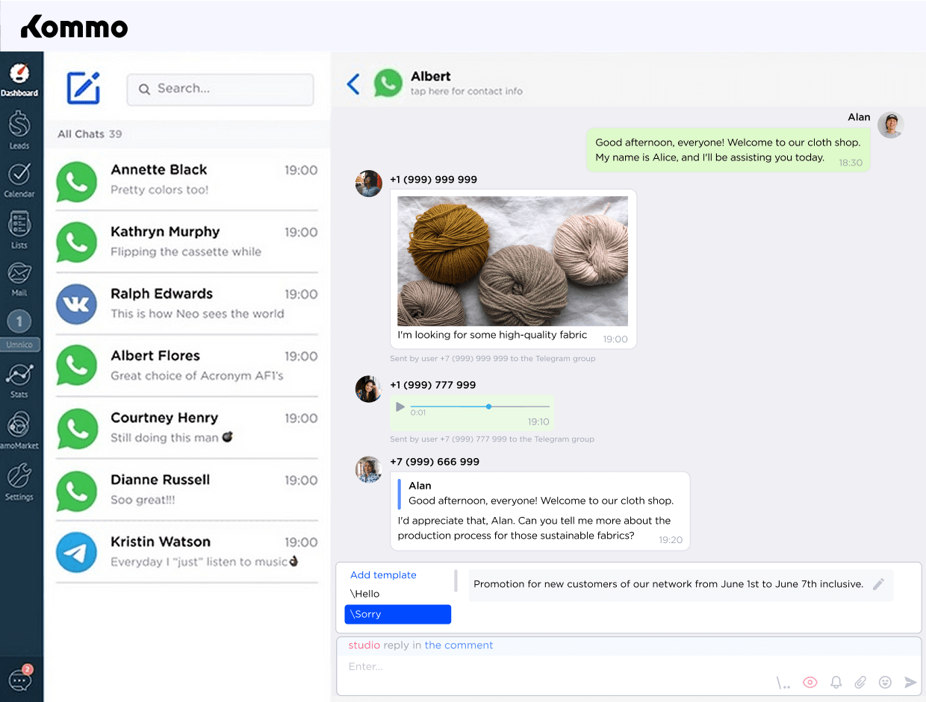Open the Calendar section
The width and height of the screenshot is (926, 702).
pos(19,180)
